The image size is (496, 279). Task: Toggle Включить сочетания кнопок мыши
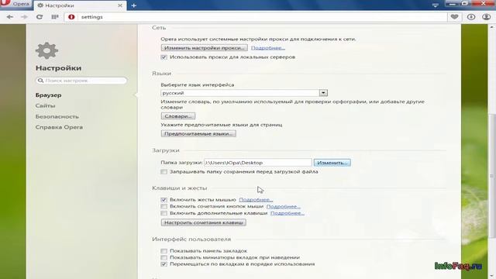click(x=164, y=207)
